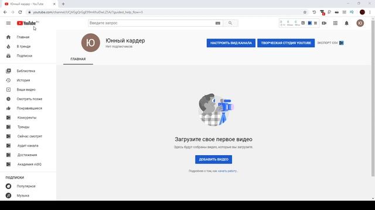Image resolution: width=375 pixels, height=210 pixels.
Task: Bookmark this page with the star icon
Action: coord(305,12)
